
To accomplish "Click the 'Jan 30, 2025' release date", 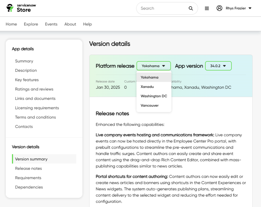I will coord(108,88).
